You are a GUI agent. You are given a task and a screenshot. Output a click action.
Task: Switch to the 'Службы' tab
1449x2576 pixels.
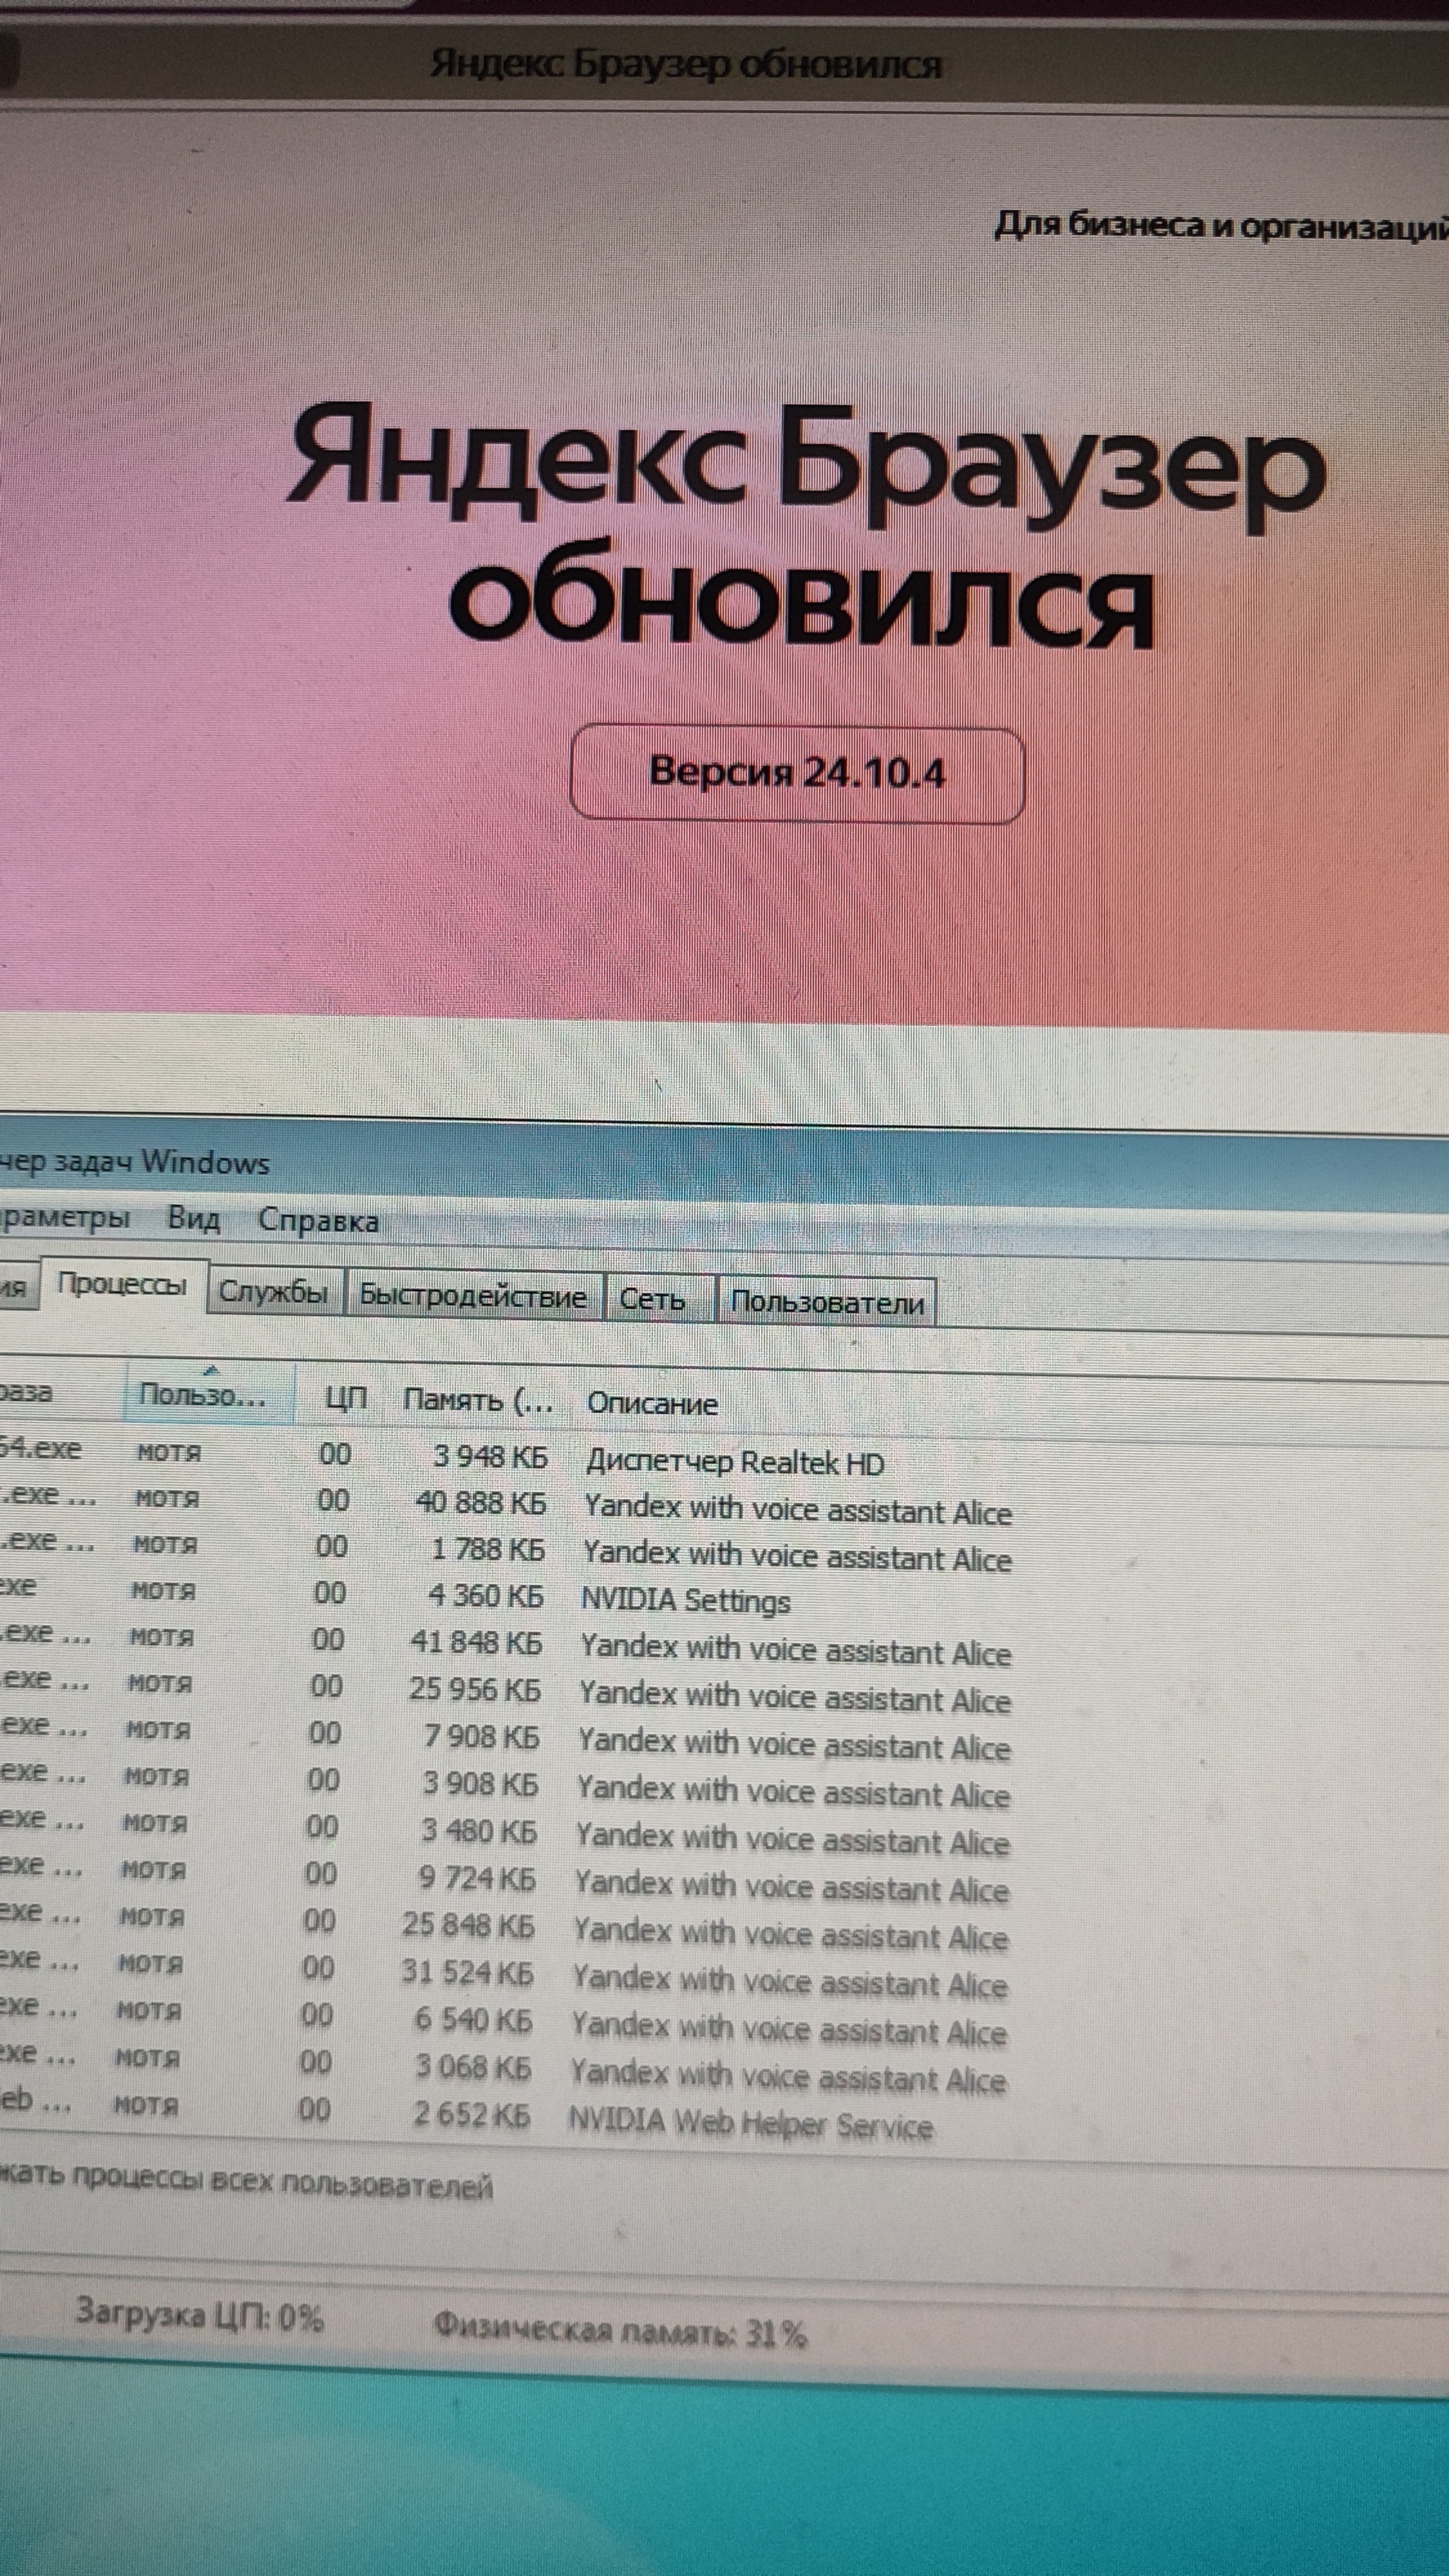click(273, 1292)
